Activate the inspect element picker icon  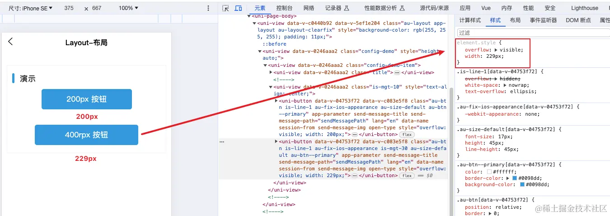pyautogui.click(x=226, y=8)
